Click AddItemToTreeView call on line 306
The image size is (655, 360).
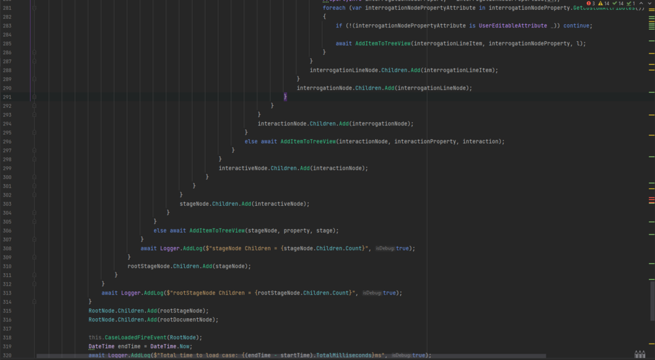click(x=217, y=231)
